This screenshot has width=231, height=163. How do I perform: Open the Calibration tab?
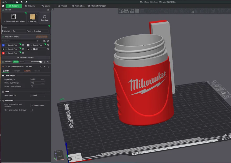[x=78, y=6]
